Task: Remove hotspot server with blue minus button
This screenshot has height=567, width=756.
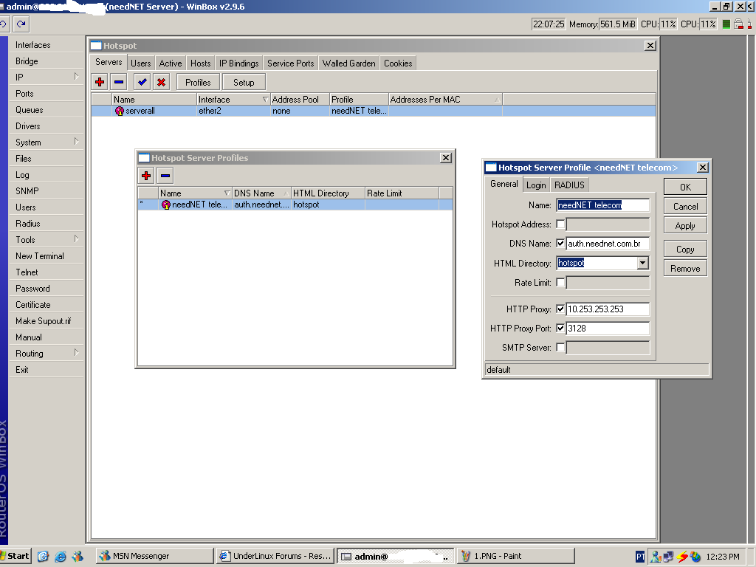Action: point(119,82)
